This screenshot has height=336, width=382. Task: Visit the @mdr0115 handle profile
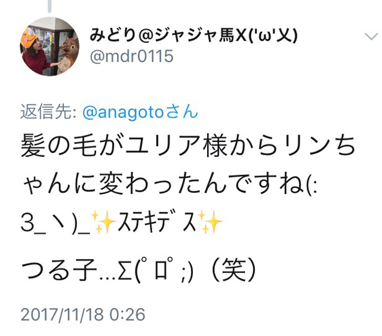tap(131, 56)
